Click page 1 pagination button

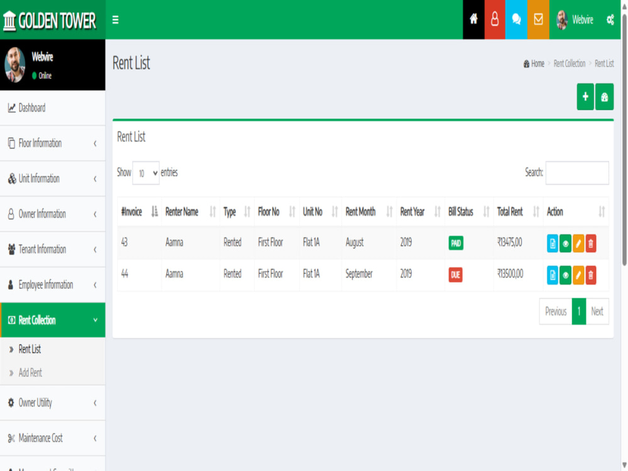click(579, 311)
